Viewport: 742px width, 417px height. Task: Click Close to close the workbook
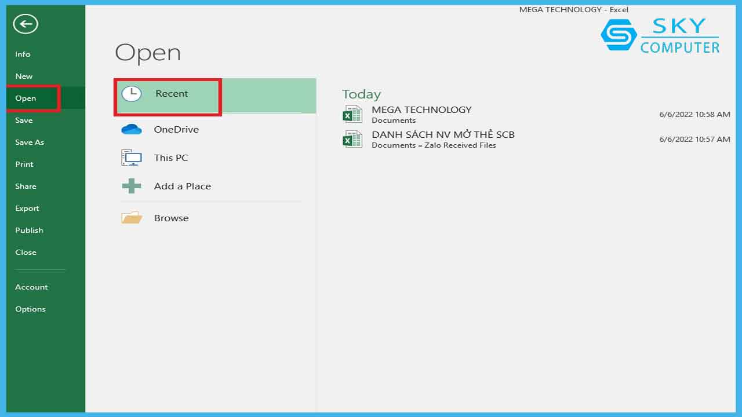tap(26, 252)
